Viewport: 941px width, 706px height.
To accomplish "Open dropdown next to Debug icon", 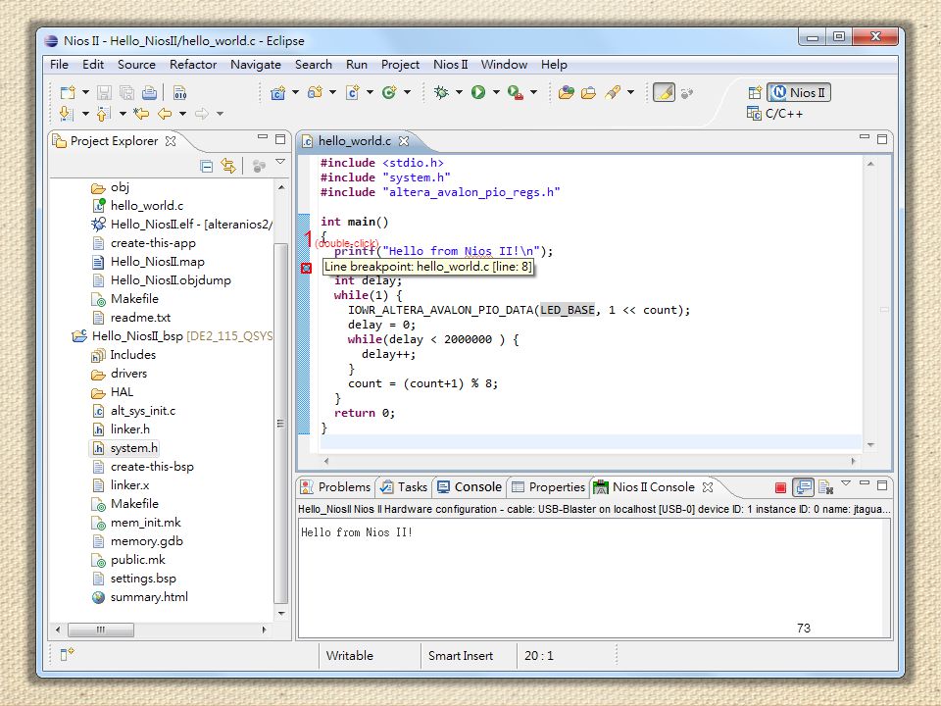I will click(459, 92).
